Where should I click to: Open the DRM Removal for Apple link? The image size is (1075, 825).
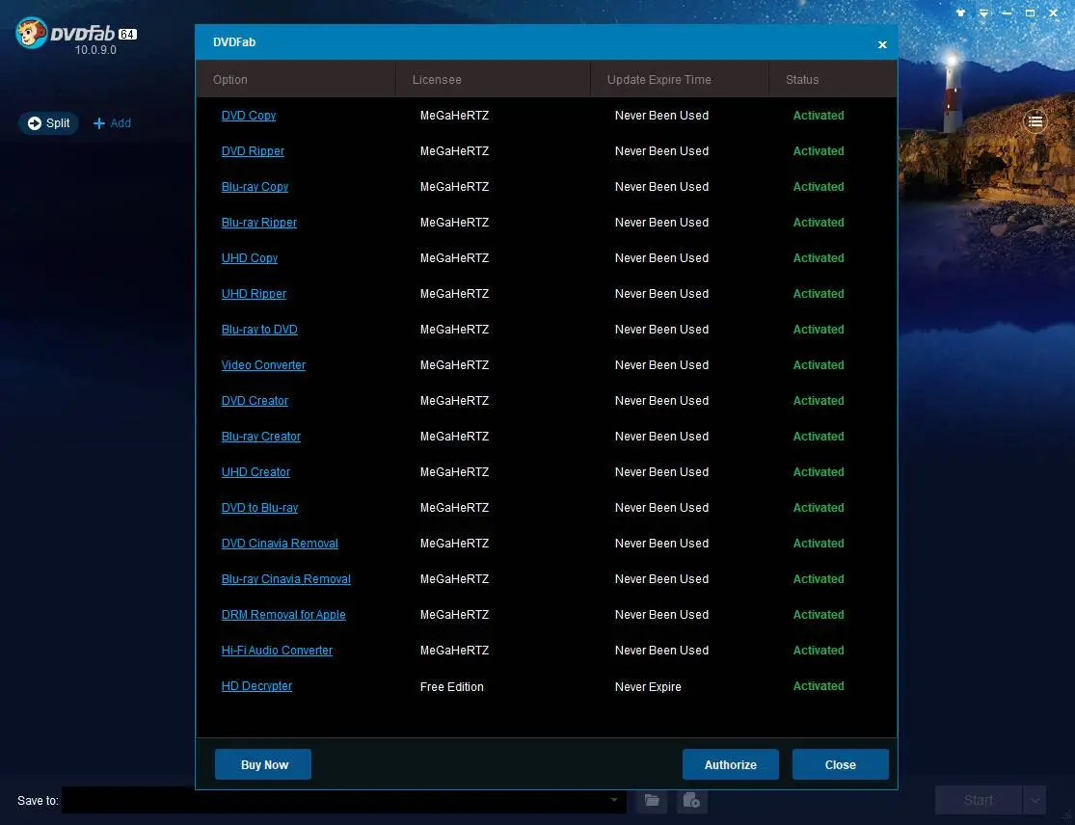click(283, 614)
